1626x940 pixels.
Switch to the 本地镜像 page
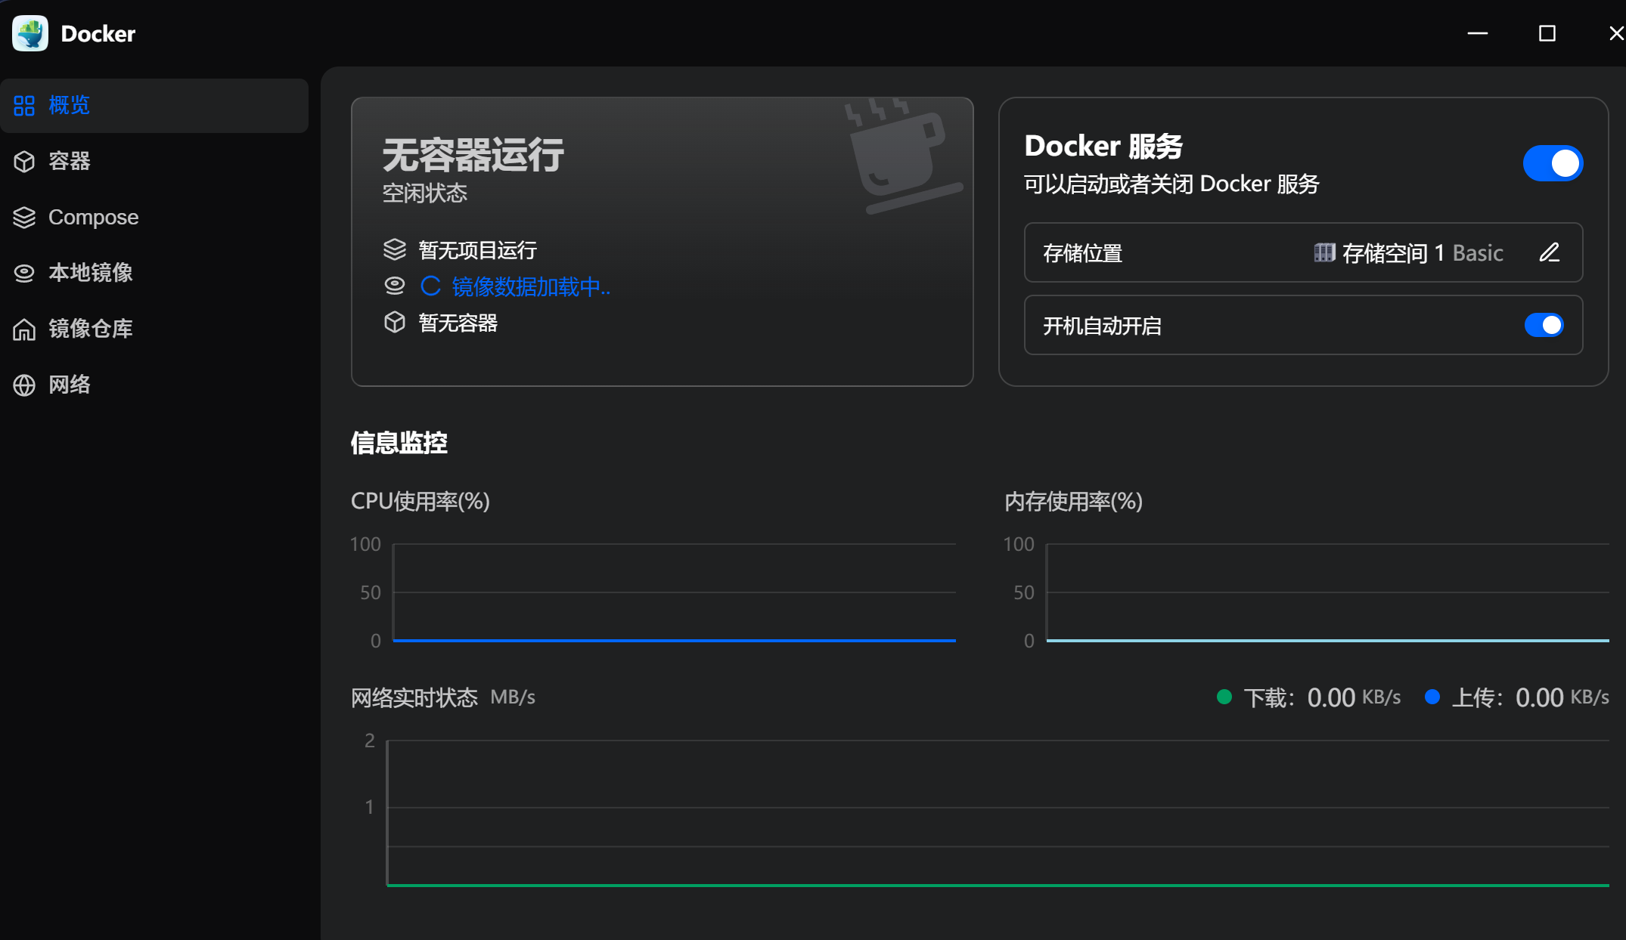[x=91, y=274]
